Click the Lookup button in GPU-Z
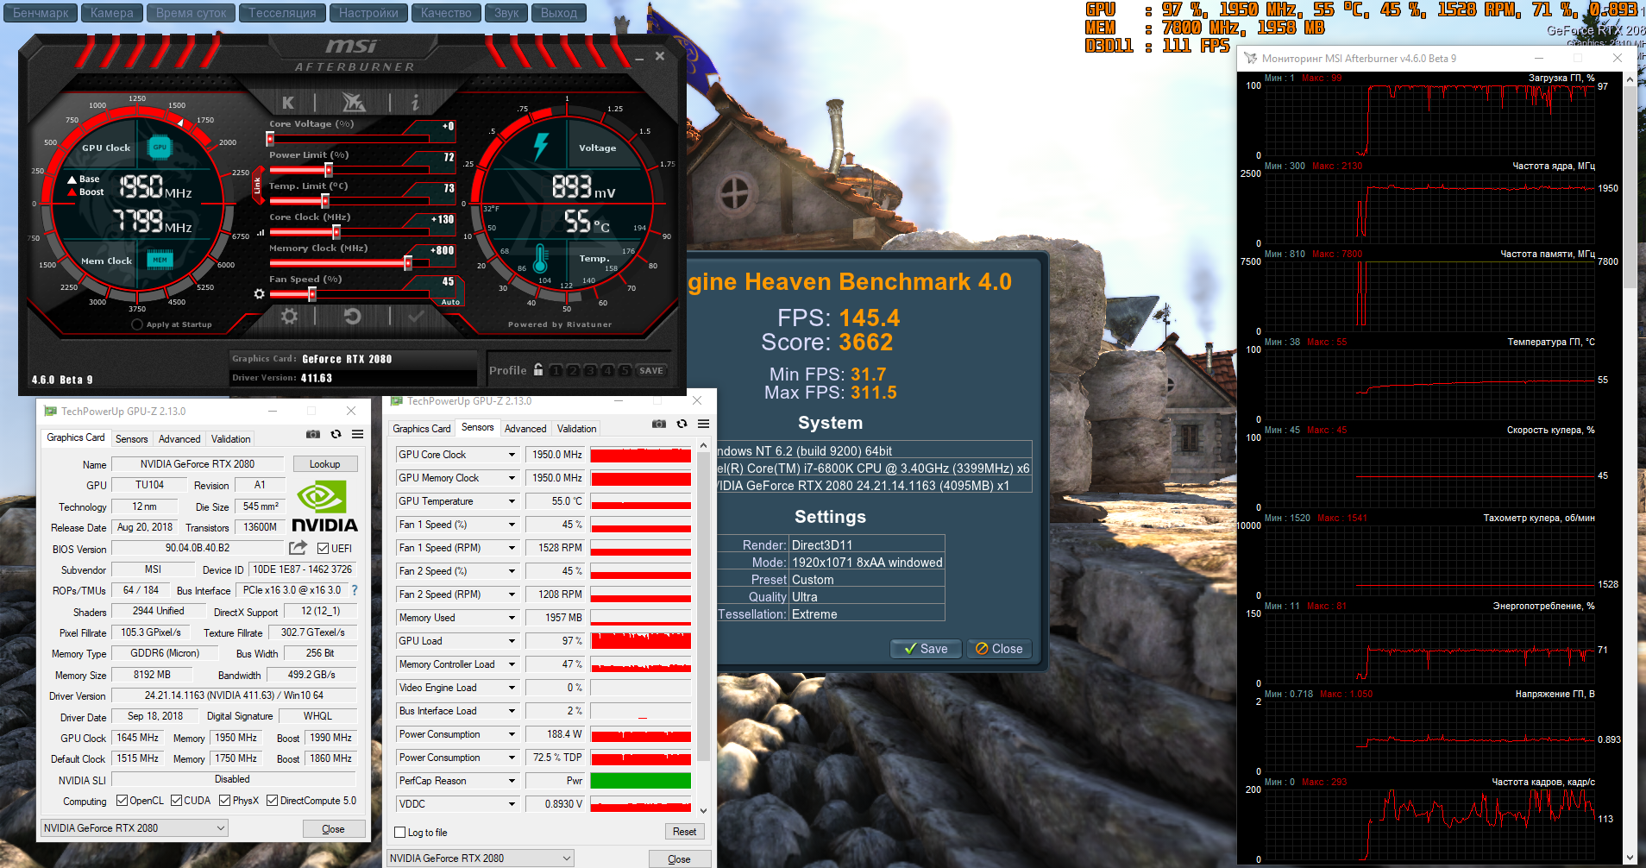This screenshot has width=1646, height=868. click(x=325, y=464)
